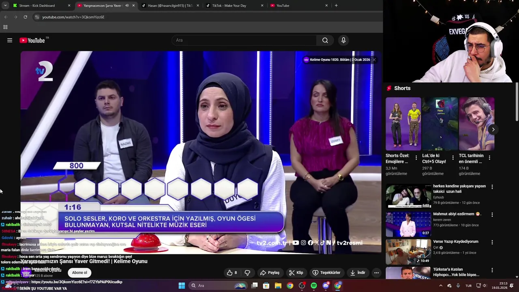
Task: Open OBS Studio from the taskbar
Action: 302,286
